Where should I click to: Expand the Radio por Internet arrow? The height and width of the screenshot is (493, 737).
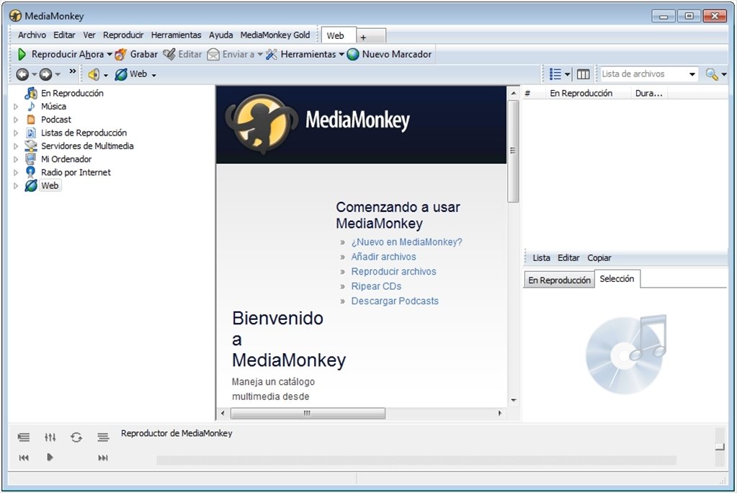[x=16, y=173]
